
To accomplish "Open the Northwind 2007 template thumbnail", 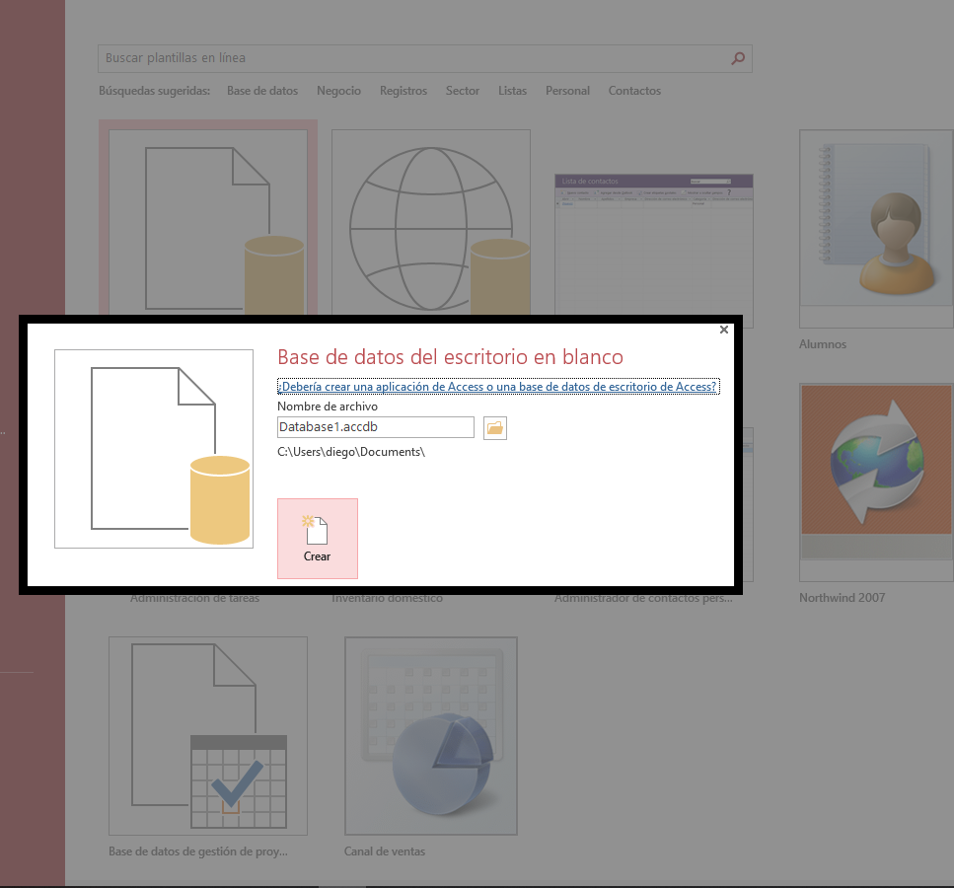I will 876,482.
